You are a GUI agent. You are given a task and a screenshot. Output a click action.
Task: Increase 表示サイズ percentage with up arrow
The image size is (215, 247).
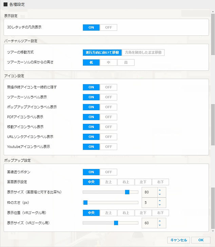pos(160,190)
